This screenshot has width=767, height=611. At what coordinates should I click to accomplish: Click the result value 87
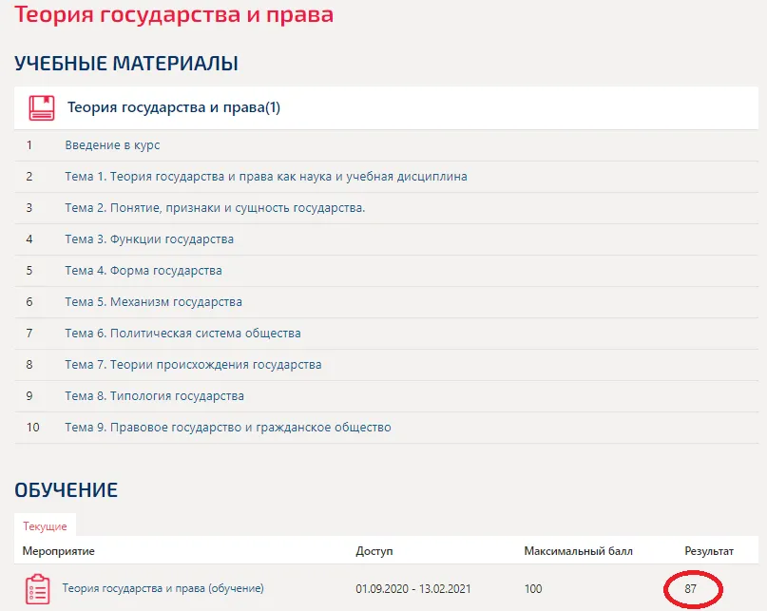690,589
